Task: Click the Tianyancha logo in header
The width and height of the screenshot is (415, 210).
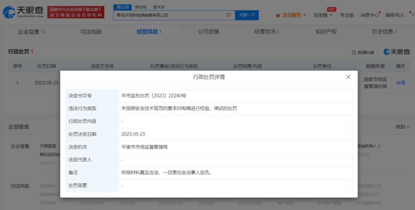Action: click(x=23, y=12)
